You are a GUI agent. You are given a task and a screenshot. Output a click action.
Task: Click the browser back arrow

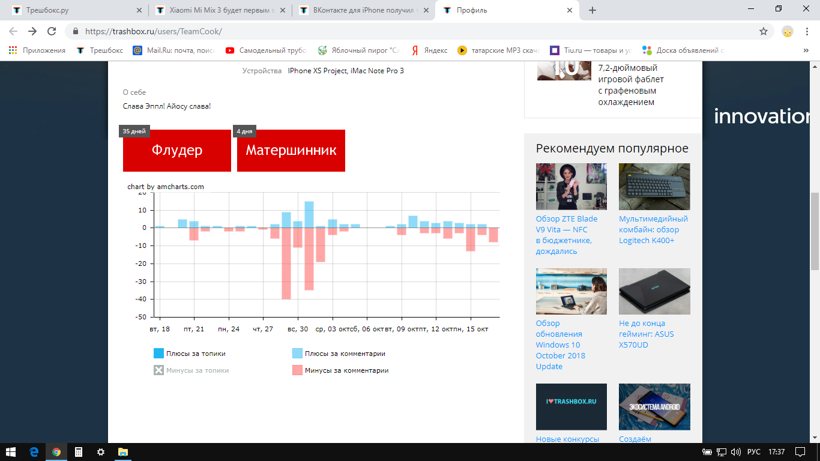point(13,31)
